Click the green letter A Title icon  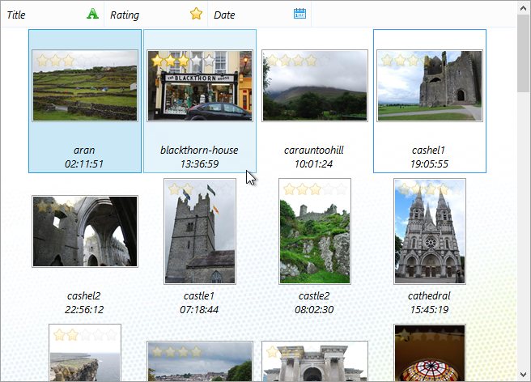[x=93, y=14]
